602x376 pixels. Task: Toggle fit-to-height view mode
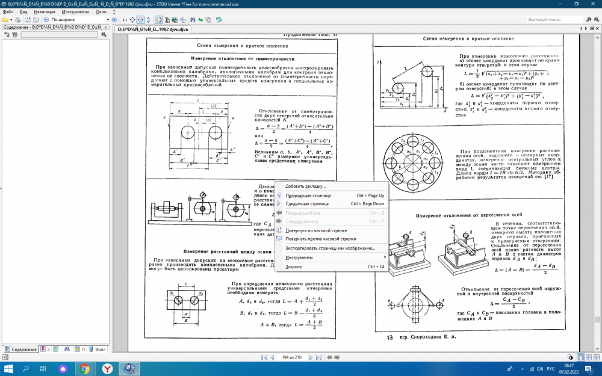pos(148,20)
